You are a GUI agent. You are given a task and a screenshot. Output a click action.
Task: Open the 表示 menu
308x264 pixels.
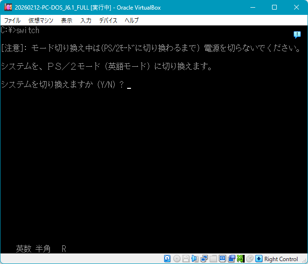pos(67,21)
